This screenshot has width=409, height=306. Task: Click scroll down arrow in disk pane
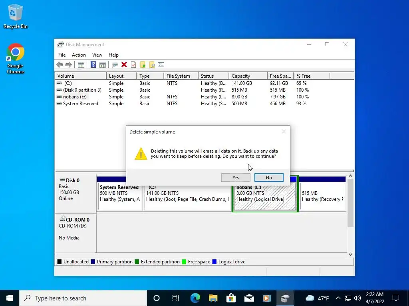pos(351,255)
